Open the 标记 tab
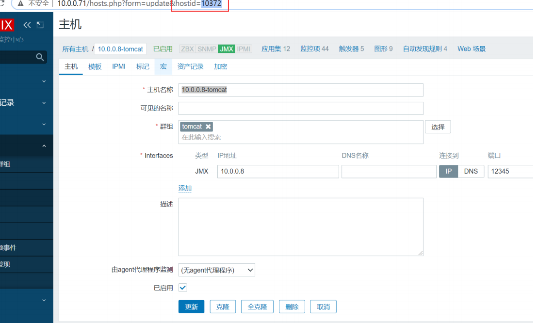The width and height of the screenshot is (554, 323). (143, 66)
